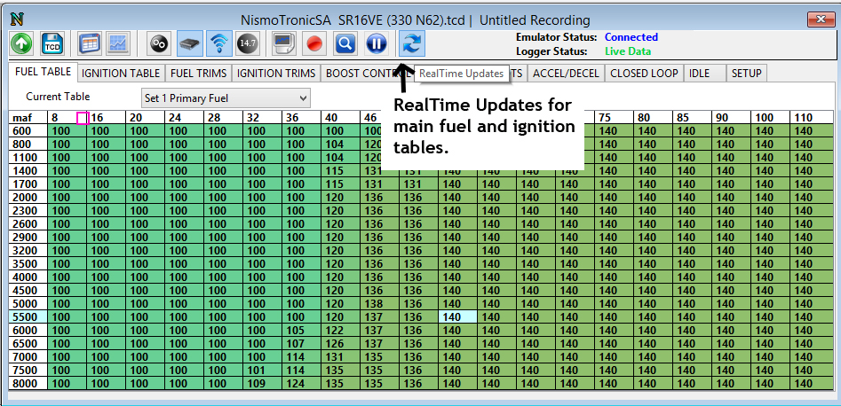The width and height of the screenshot is (841, 406).
Task: Click the Connected emulator status text
Action: click(631, 37)
